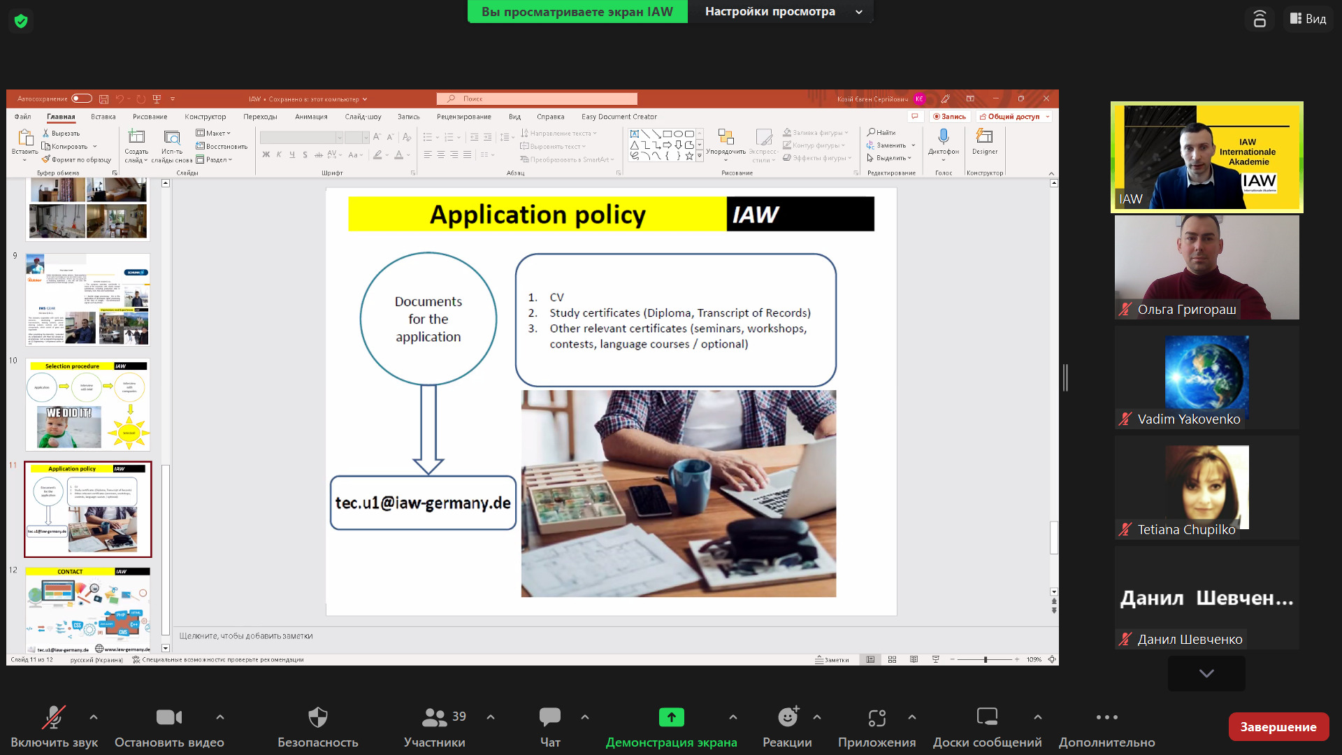Expand audio options arrow next to Включить звук

click(94, 717)
